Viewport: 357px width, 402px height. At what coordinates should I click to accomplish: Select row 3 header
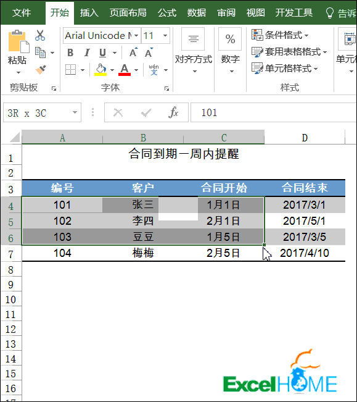coord(10,189)
